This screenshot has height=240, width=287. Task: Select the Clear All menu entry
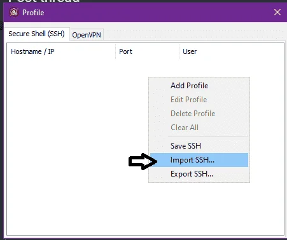199,128
